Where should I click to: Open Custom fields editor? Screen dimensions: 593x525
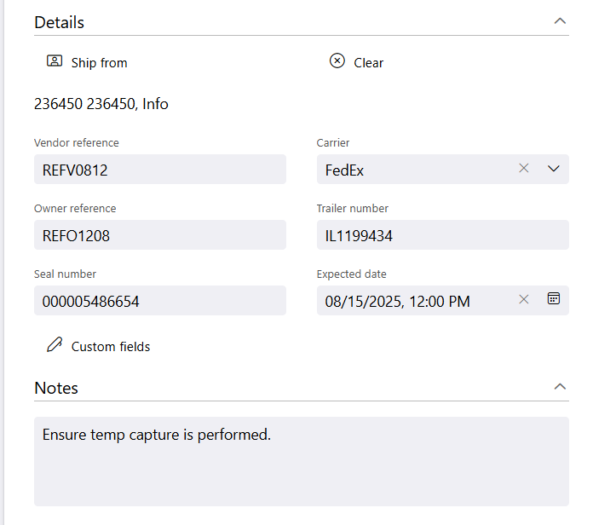click(111, 347)
